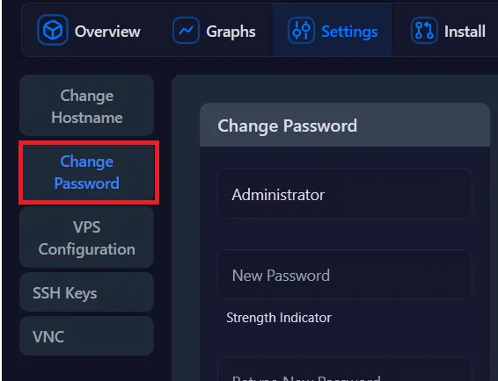The height and width of the screenshot is (381, 498).
Task: Focus the New Password input field
Action: pyautogui.click(x=345, y=275)
